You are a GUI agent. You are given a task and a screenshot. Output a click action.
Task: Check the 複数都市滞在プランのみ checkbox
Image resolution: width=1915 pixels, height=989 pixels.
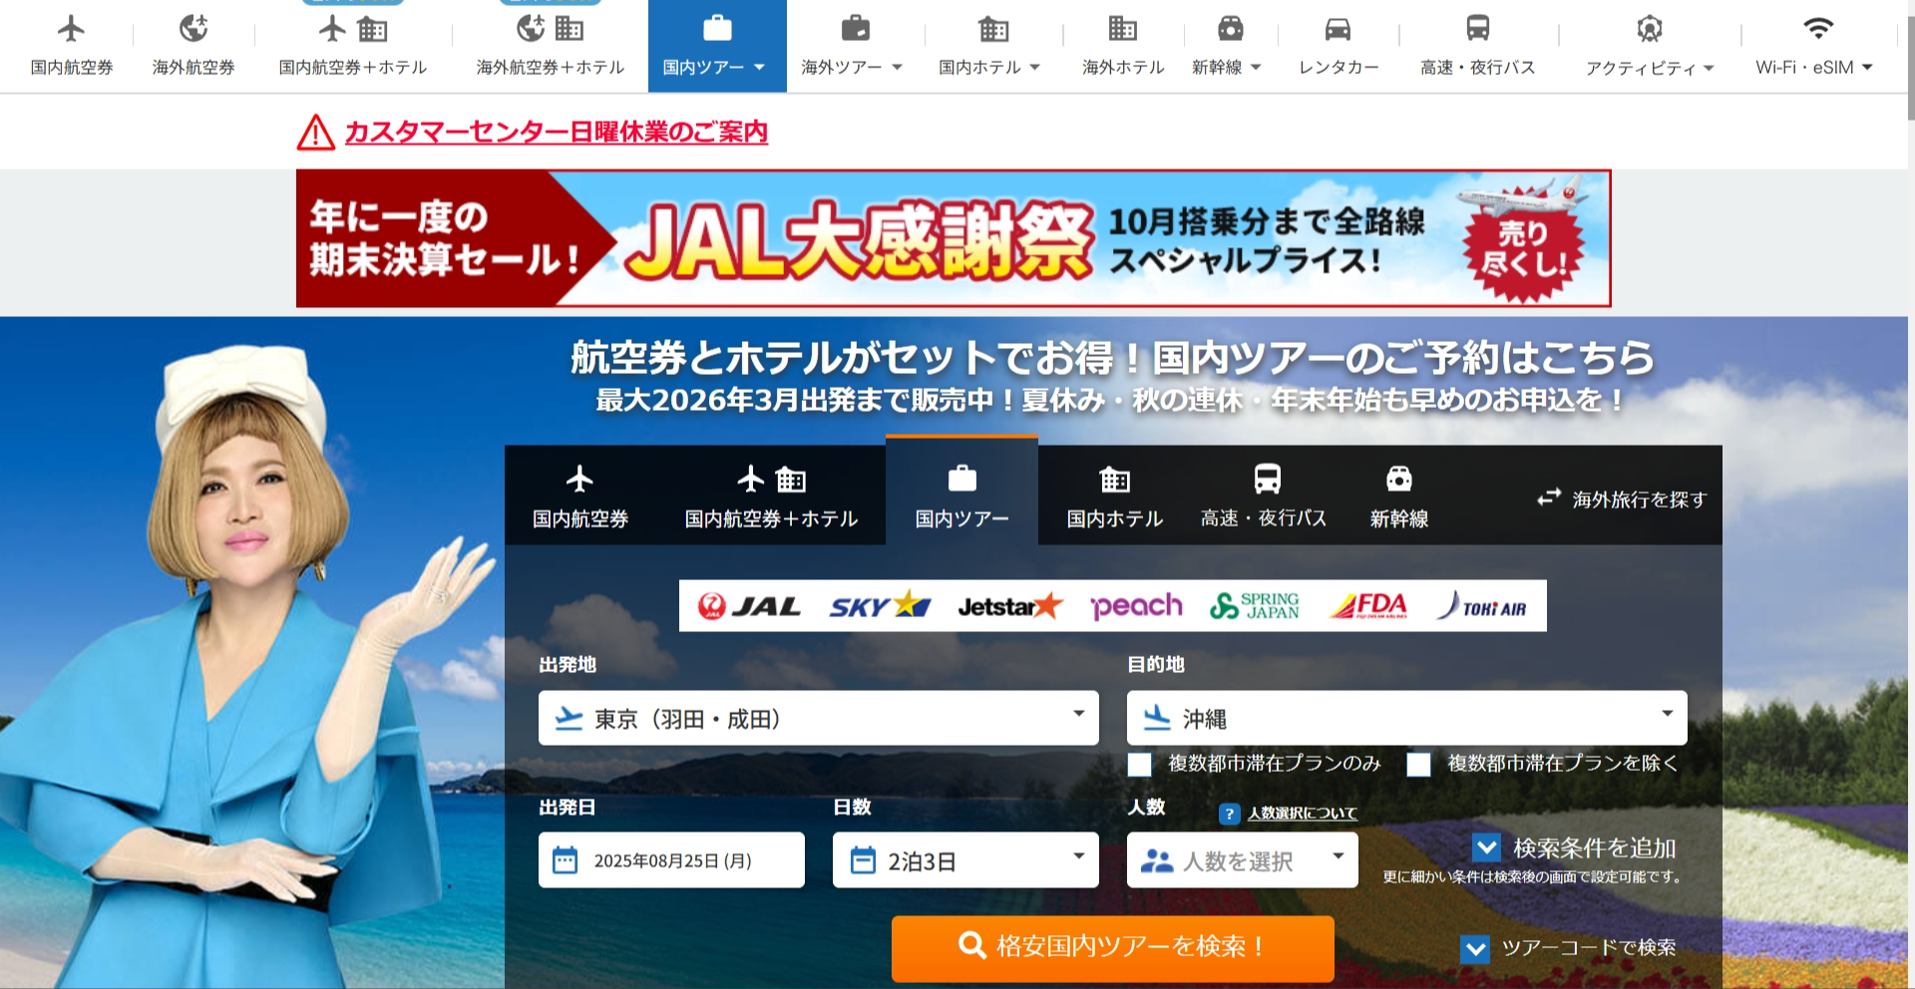pos(1139,765)
